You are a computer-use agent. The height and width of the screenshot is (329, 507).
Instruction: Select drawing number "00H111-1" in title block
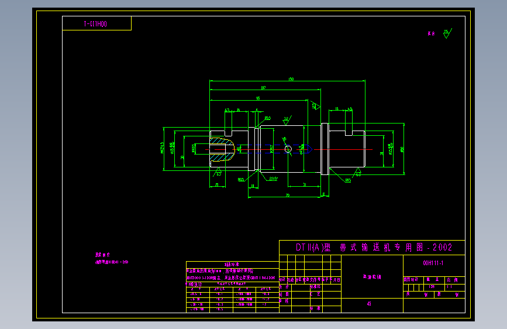[x=433, y=263]
